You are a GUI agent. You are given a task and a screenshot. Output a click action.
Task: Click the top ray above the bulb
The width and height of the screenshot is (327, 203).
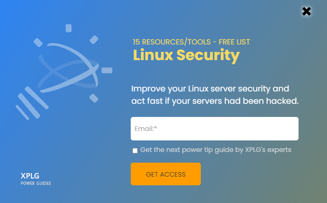coord(68,28)
